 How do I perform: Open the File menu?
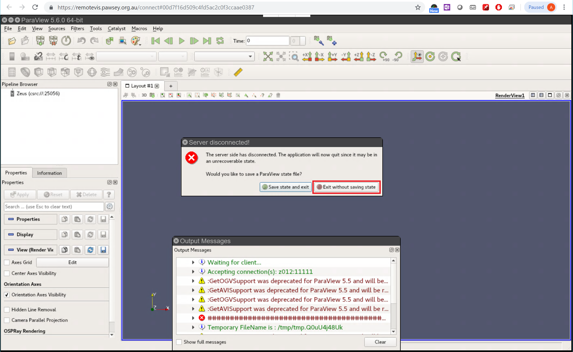point(8,29)
